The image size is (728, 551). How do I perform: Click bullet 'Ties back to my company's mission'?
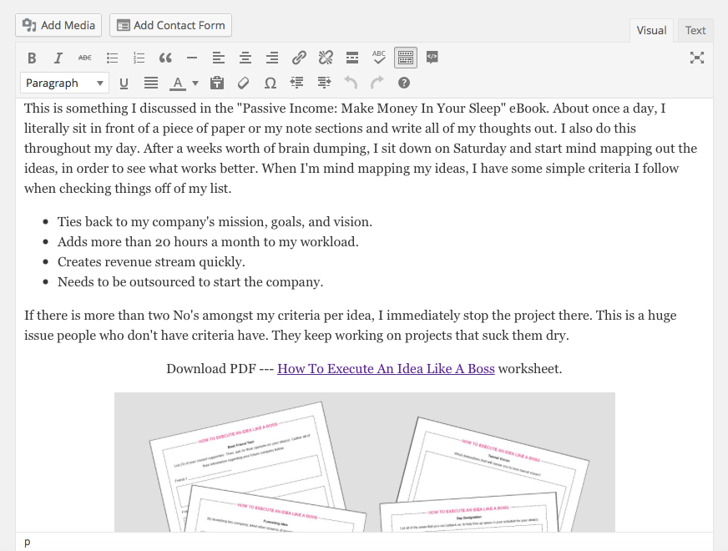pos(215,222)
